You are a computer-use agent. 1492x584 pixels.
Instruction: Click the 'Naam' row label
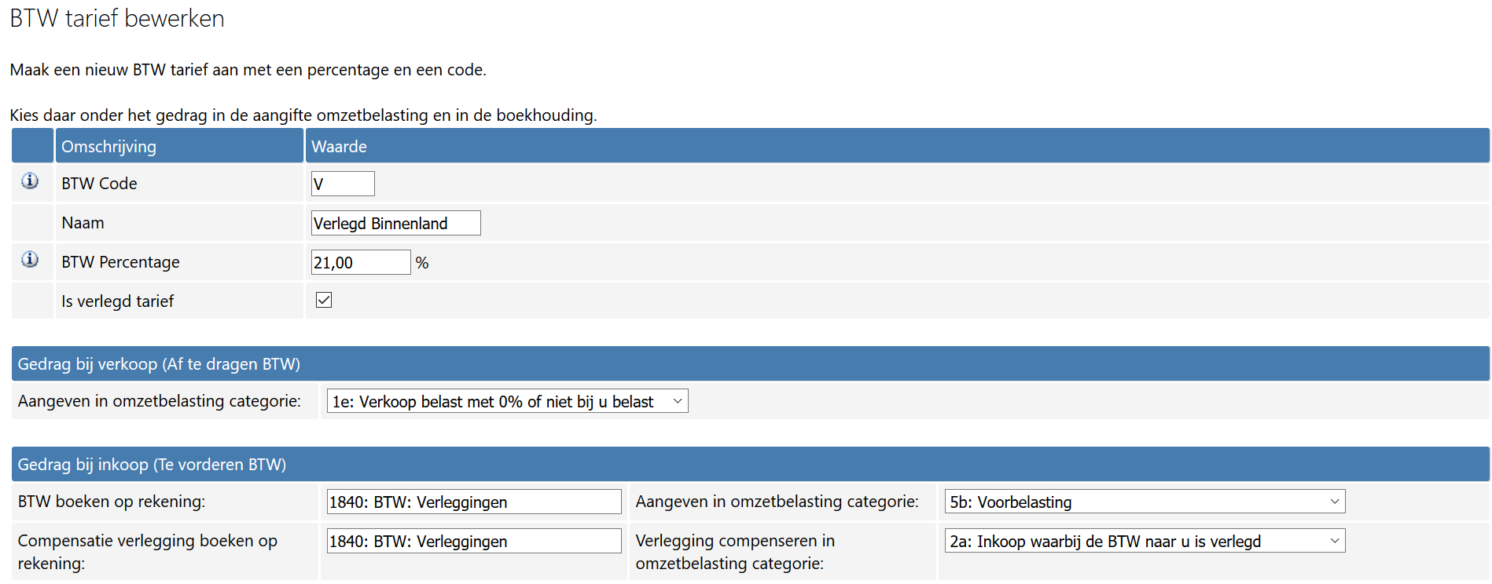pos(83,223)
